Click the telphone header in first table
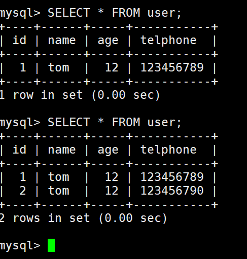 pyautogui.click(x=168, y=41)
